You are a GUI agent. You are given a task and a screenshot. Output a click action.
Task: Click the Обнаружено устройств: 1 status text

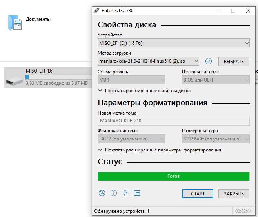point(122,211)
